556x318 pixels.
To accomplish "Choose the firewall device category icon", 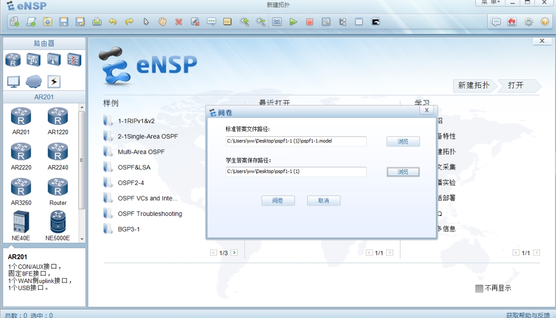I will point(74,59).
